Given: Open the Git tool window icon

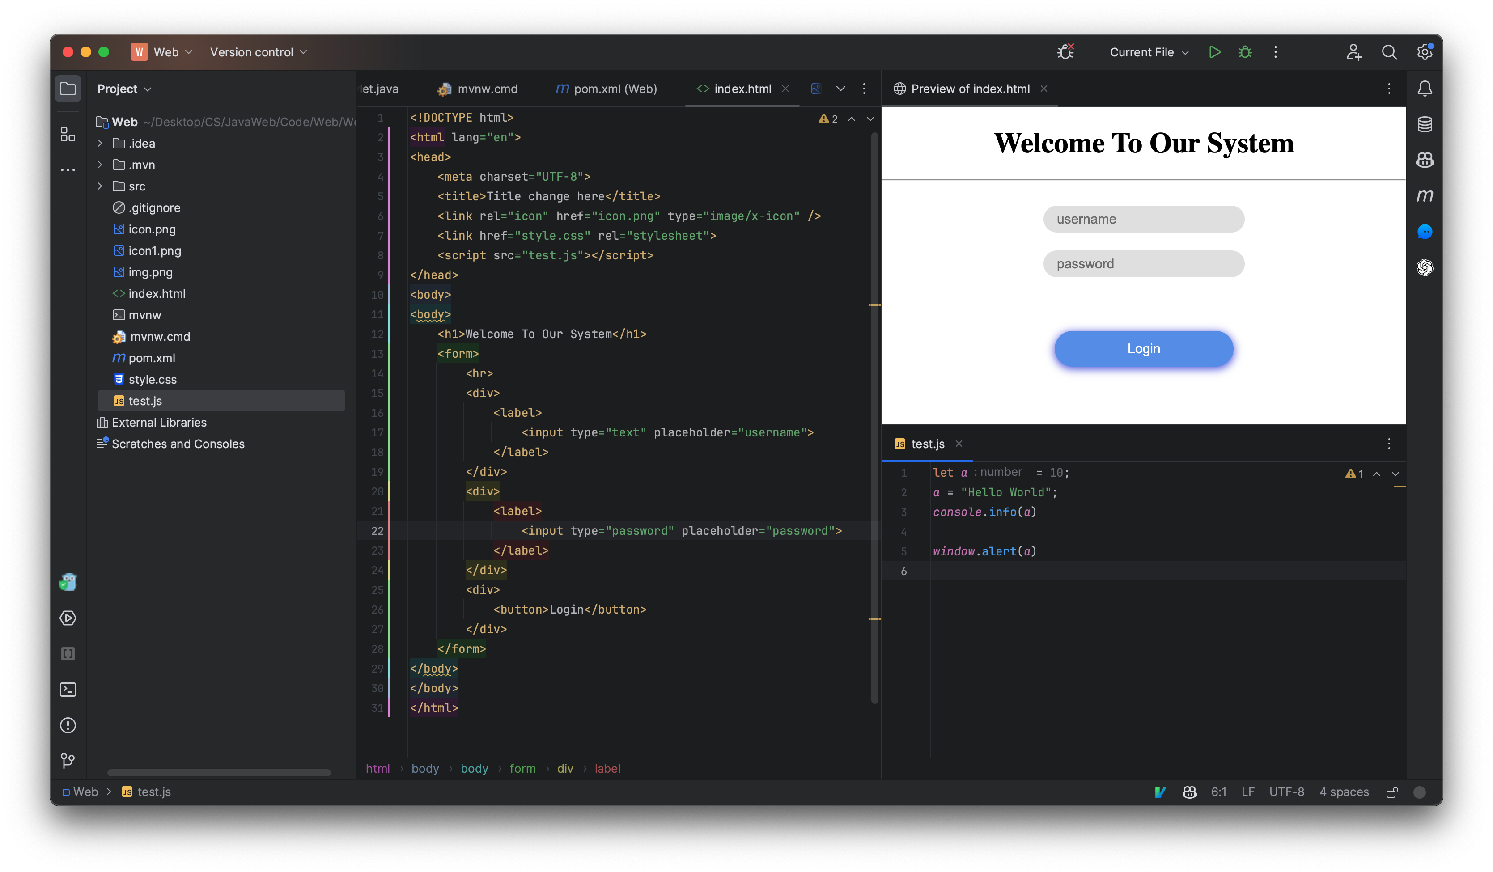Looking at the screenshot, I should (68, 761).
